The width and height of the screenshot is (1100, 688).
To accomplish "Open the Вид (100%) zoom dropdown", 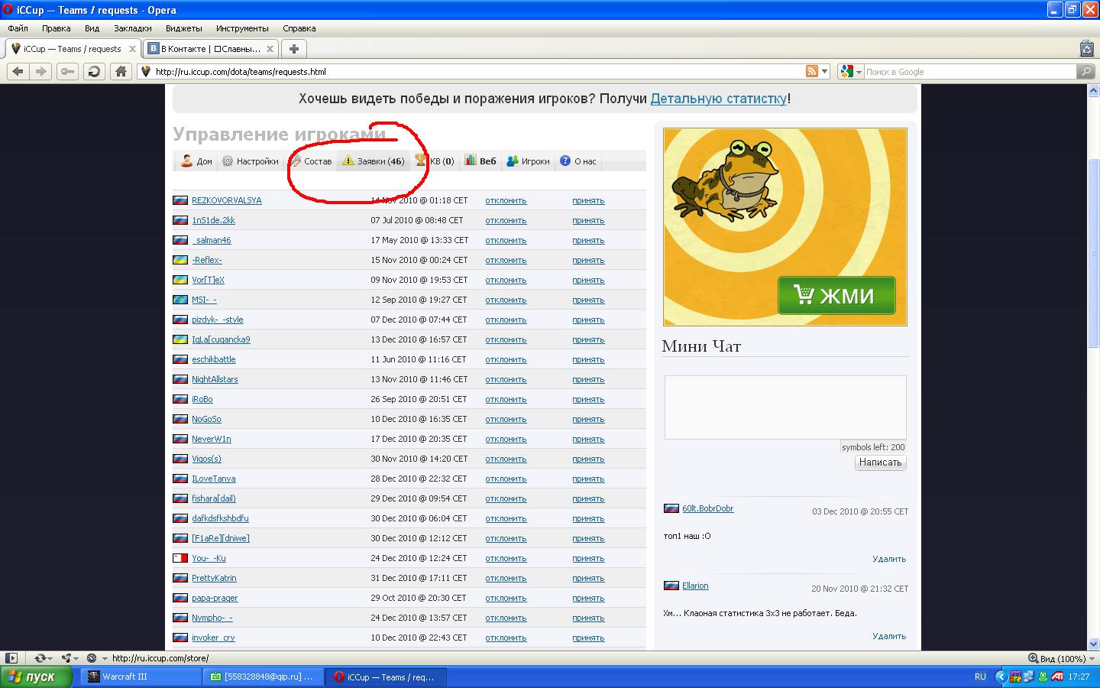I will (1063, 658).
